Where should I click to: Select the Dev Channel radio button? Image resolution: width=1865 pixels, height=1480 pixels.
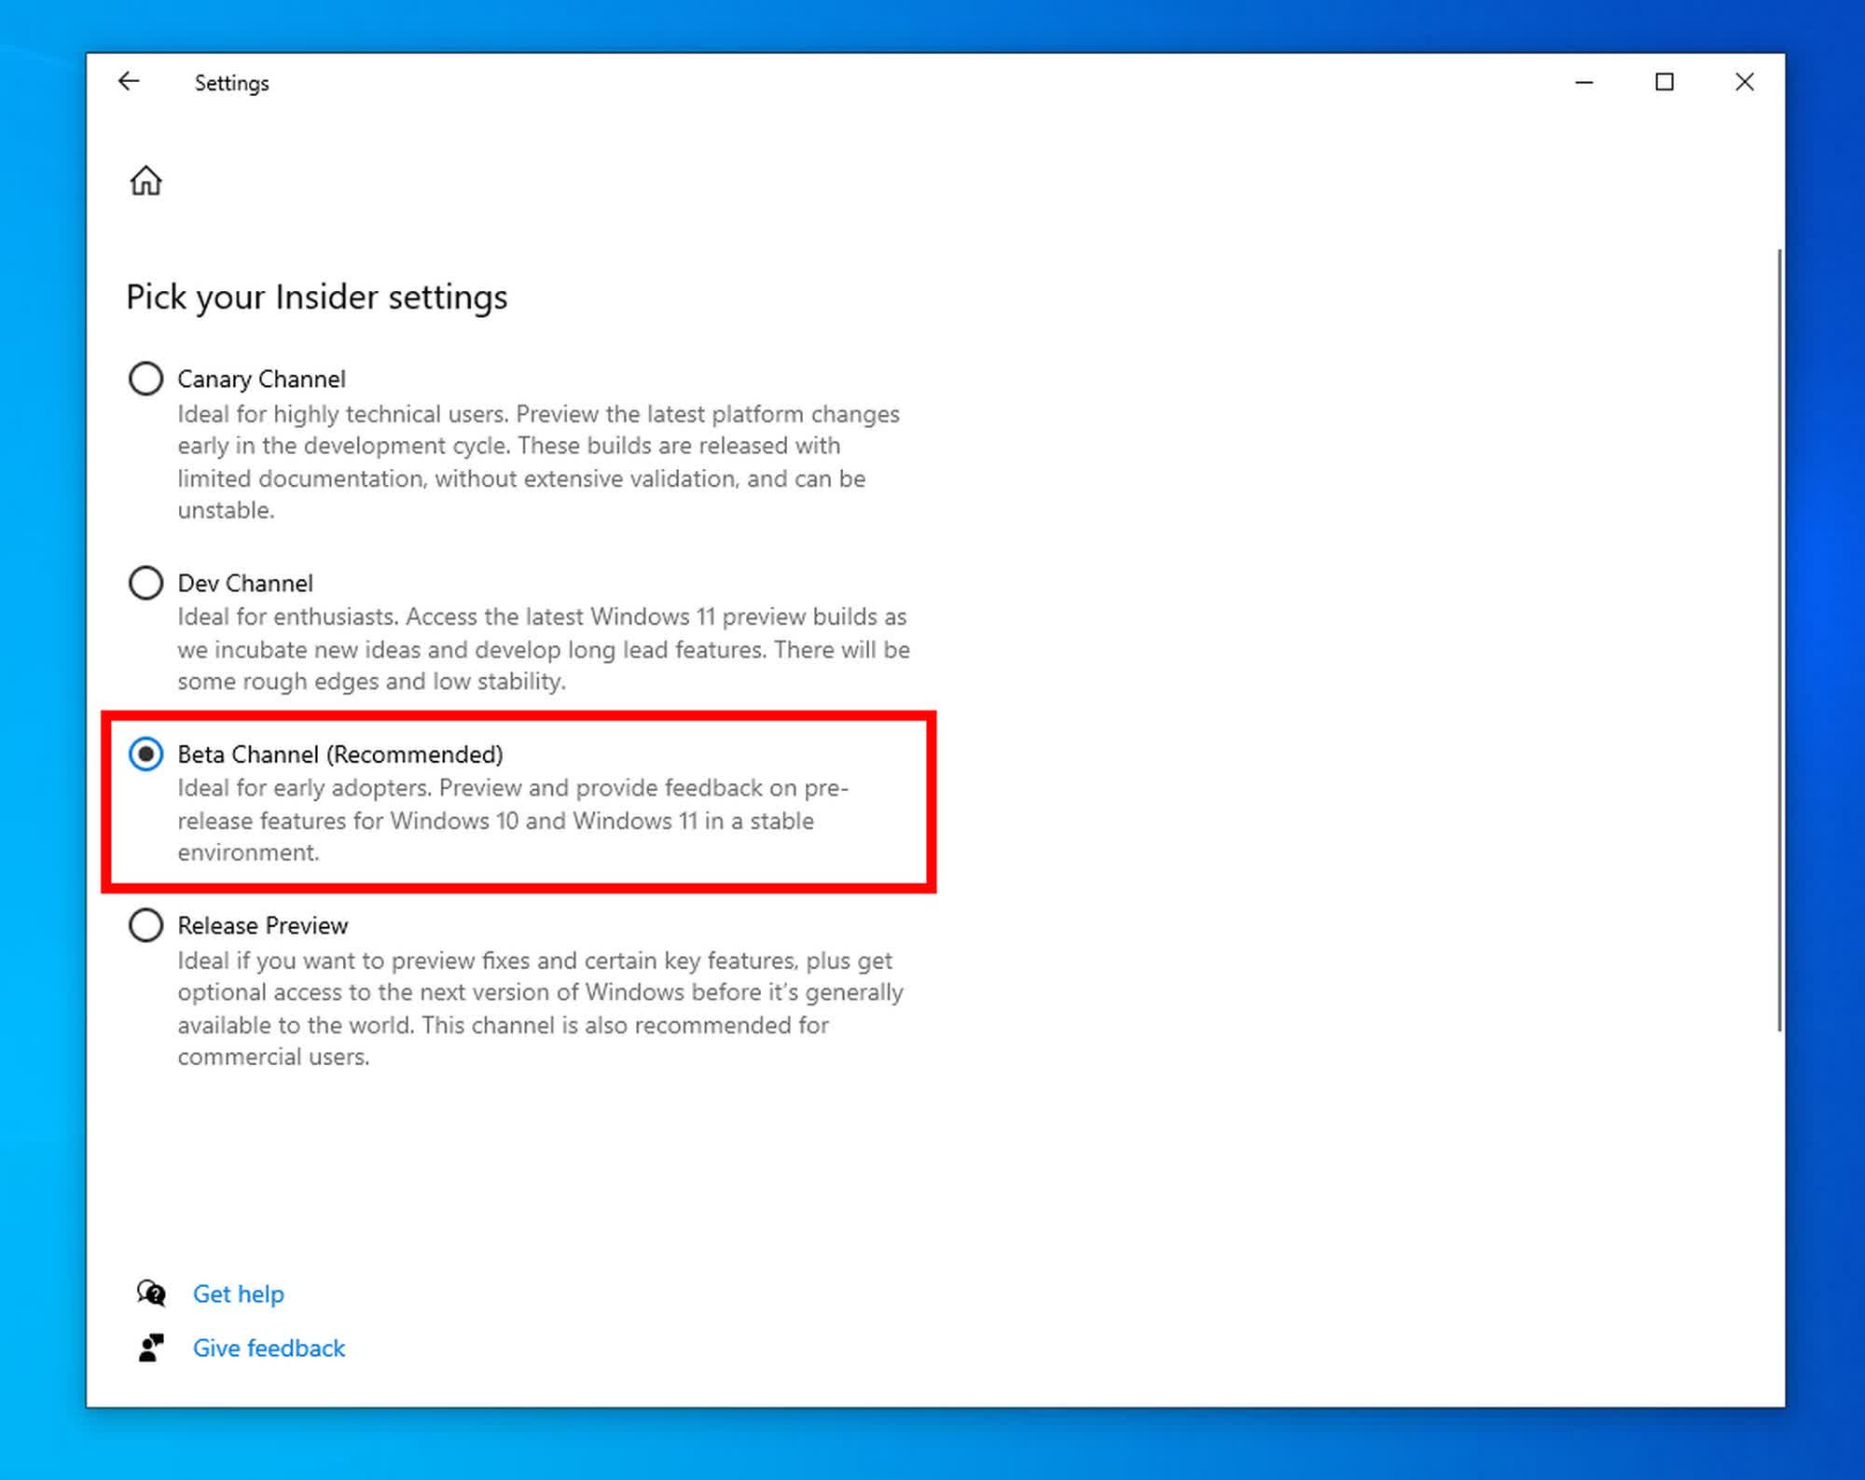(x=145, y=583)
